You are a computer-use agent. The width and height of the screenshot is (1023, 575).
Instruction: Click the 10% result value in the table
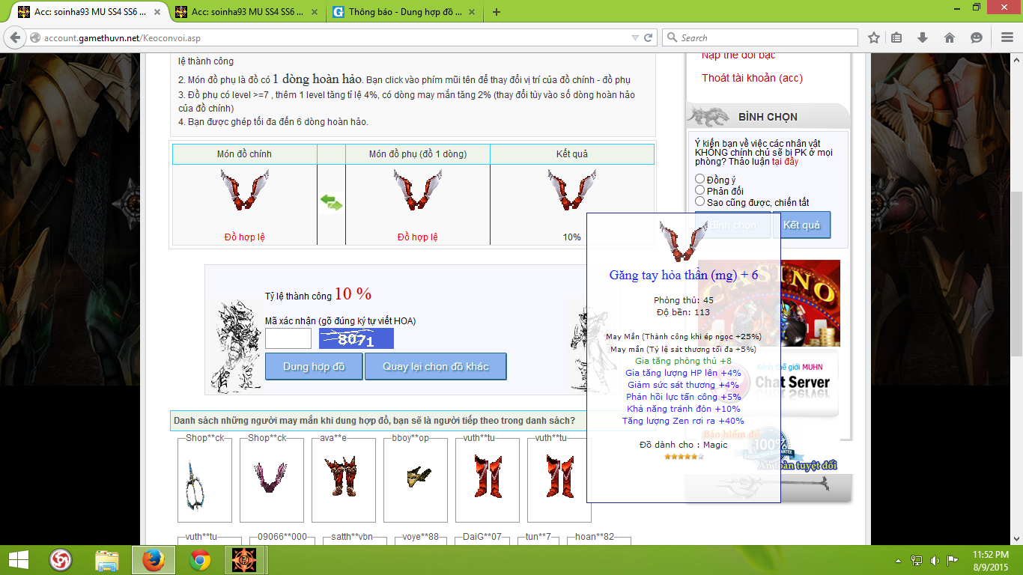(x=572, y=237)
